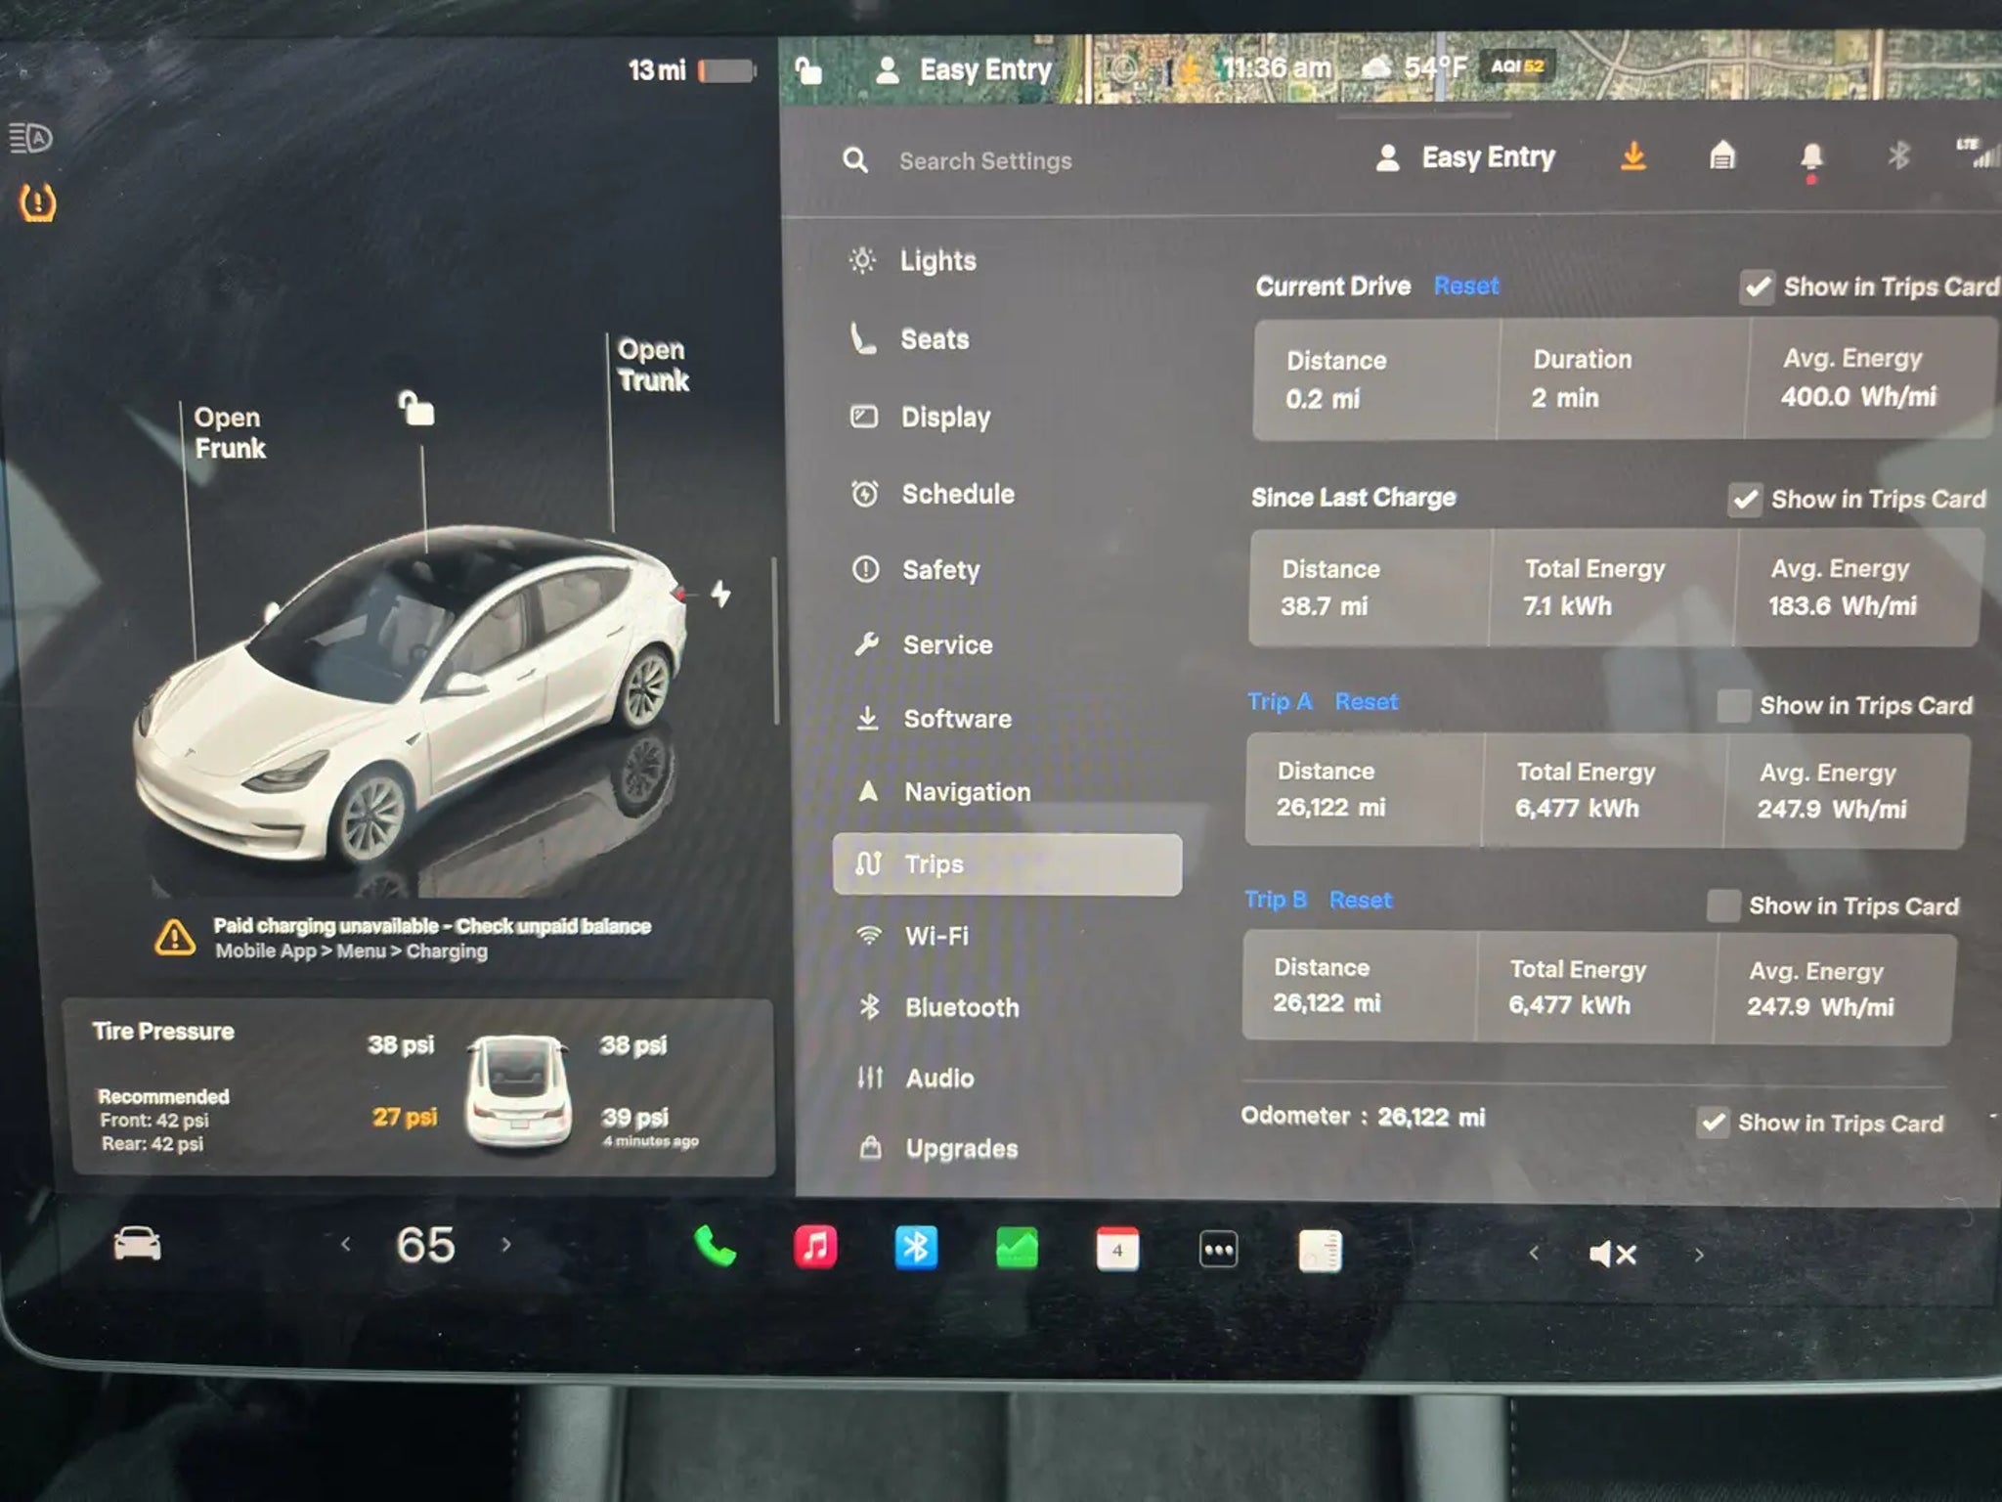The image size is (2002, 1502).
Task: Open notifications bell icon
Action: 1811,156
